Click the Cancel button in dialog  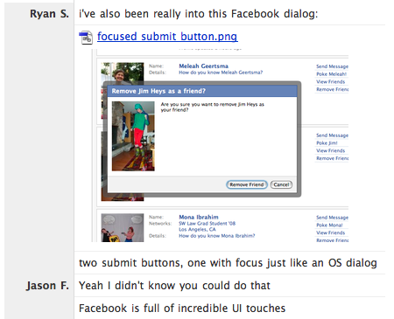click(x=281, y=184)
